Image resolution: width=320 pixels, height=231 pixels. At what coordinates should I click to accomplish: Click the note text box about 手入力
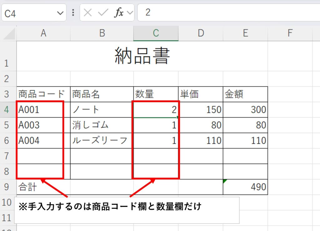click(127, 210)
